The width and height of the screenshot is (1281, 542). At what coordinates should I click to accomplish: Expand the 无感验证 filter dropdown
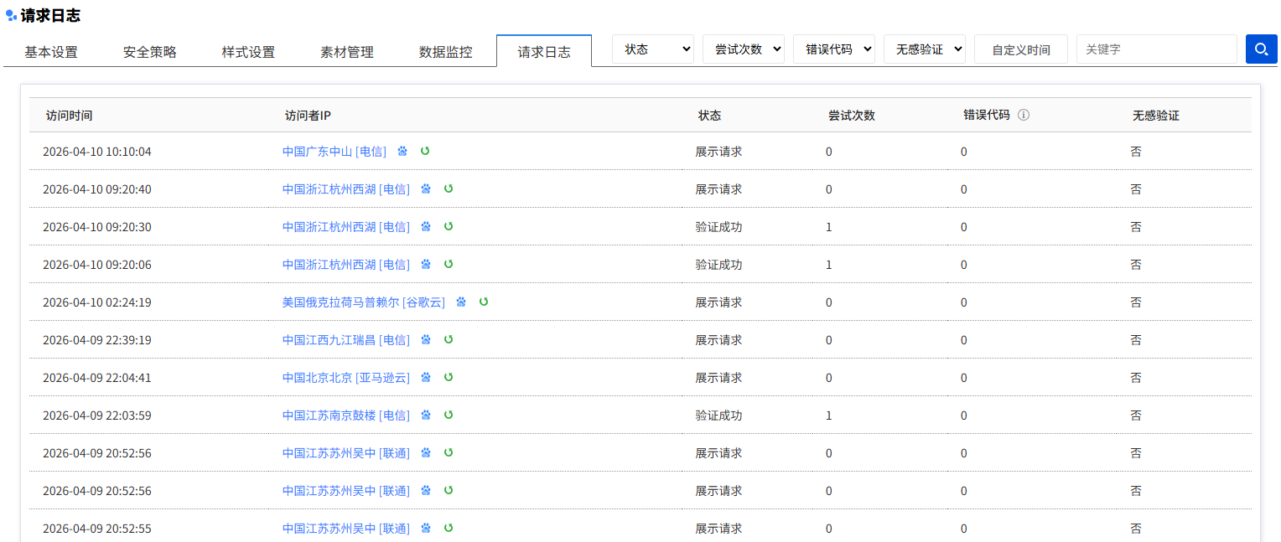[925, 49]
